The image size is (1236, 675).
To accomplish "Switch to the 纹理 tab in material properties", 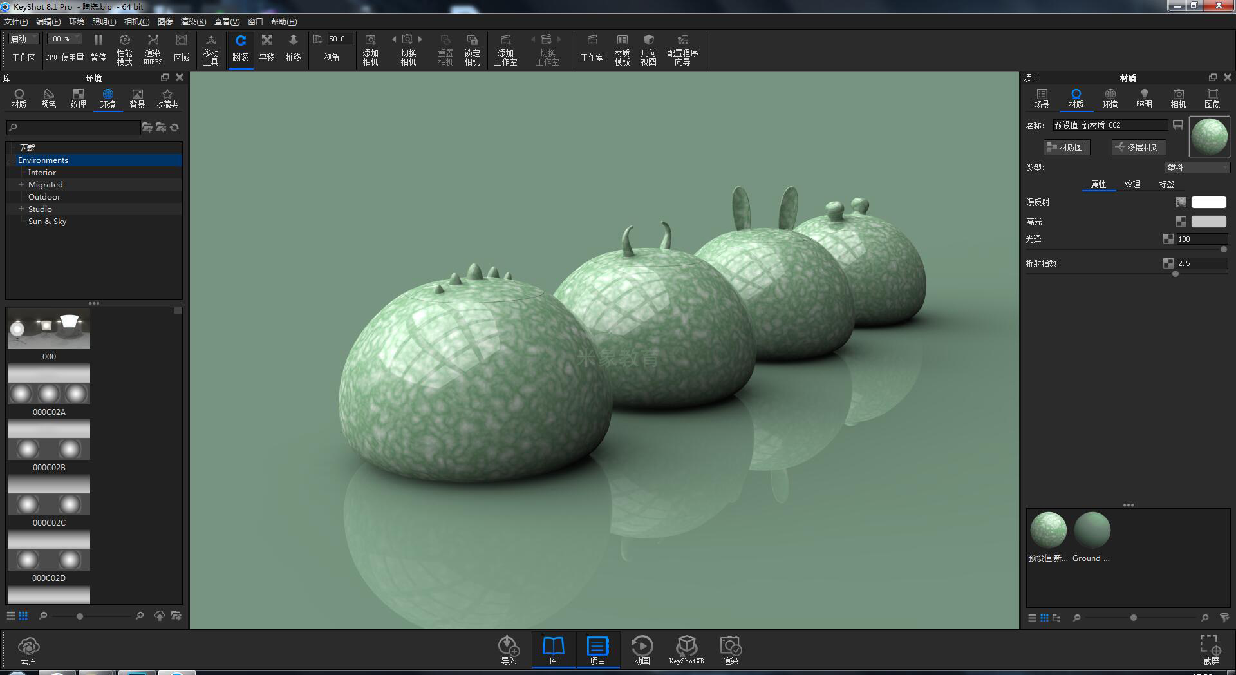I will (x=1133, y=184).
